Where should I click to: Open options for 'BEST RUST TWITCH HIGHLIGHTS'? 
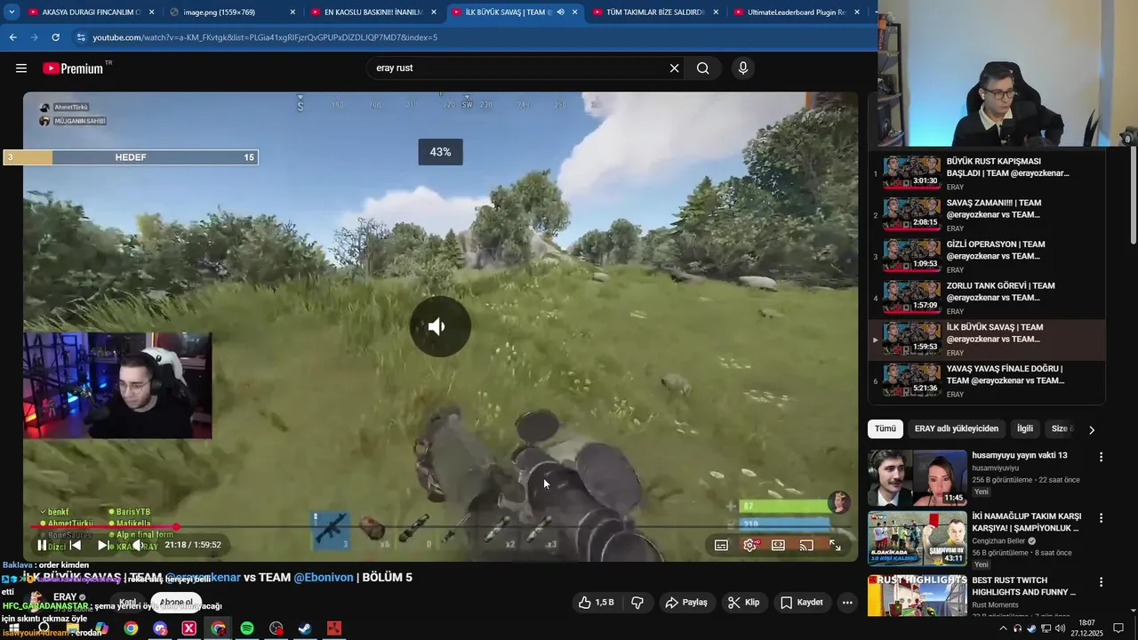[x=1101, y=581]
